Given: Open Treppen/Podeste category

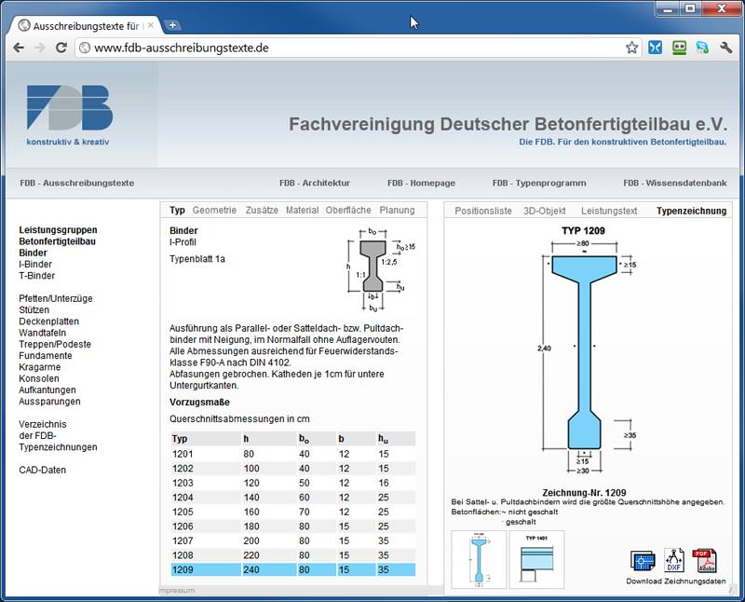Looking at the screenshot, I should point(55,344).
